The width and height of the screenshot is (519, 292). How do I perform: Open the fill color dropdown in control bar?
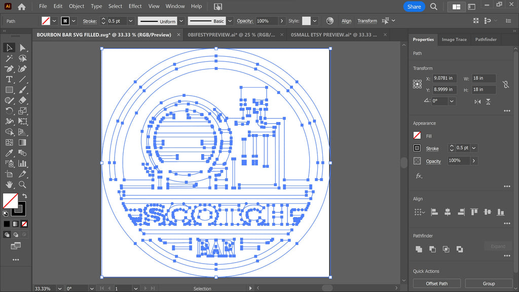[54, 21]
